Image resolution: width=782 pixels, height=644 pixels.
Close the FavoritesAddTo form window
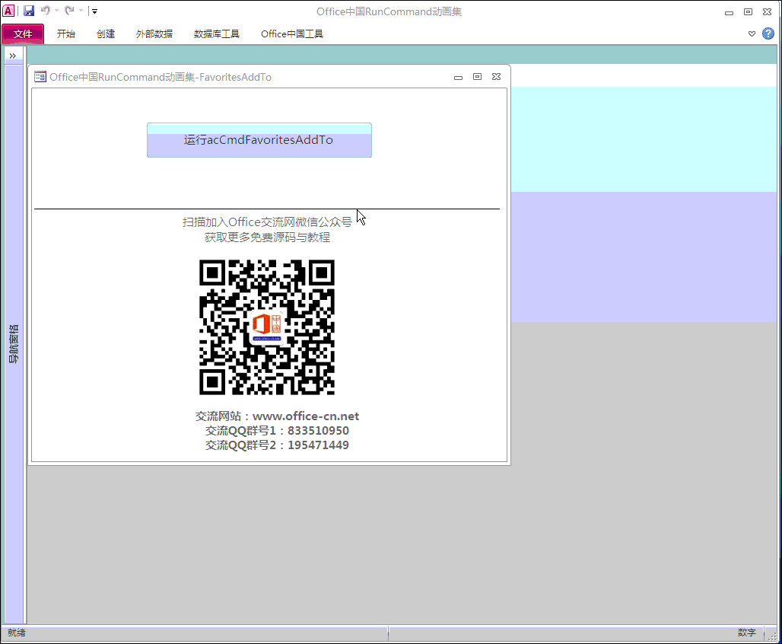496,76
